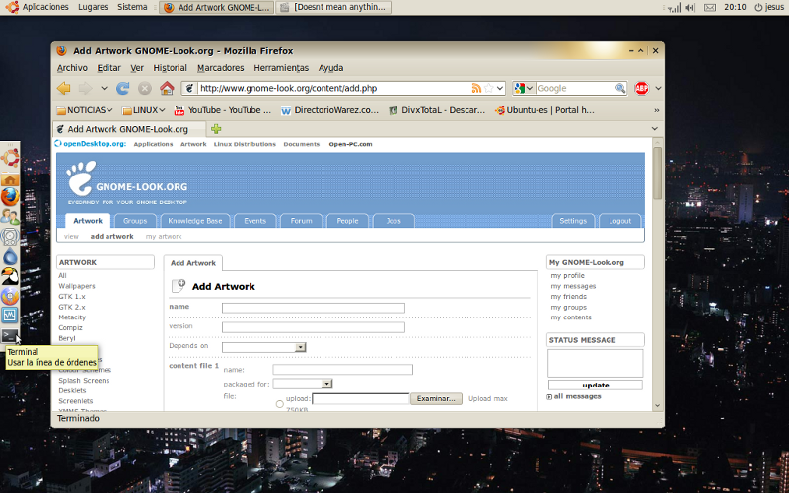The height and width of the screenshot is (493, 789).
Task: Click the Examinar... browse button
Action: (x=436, y=399)
